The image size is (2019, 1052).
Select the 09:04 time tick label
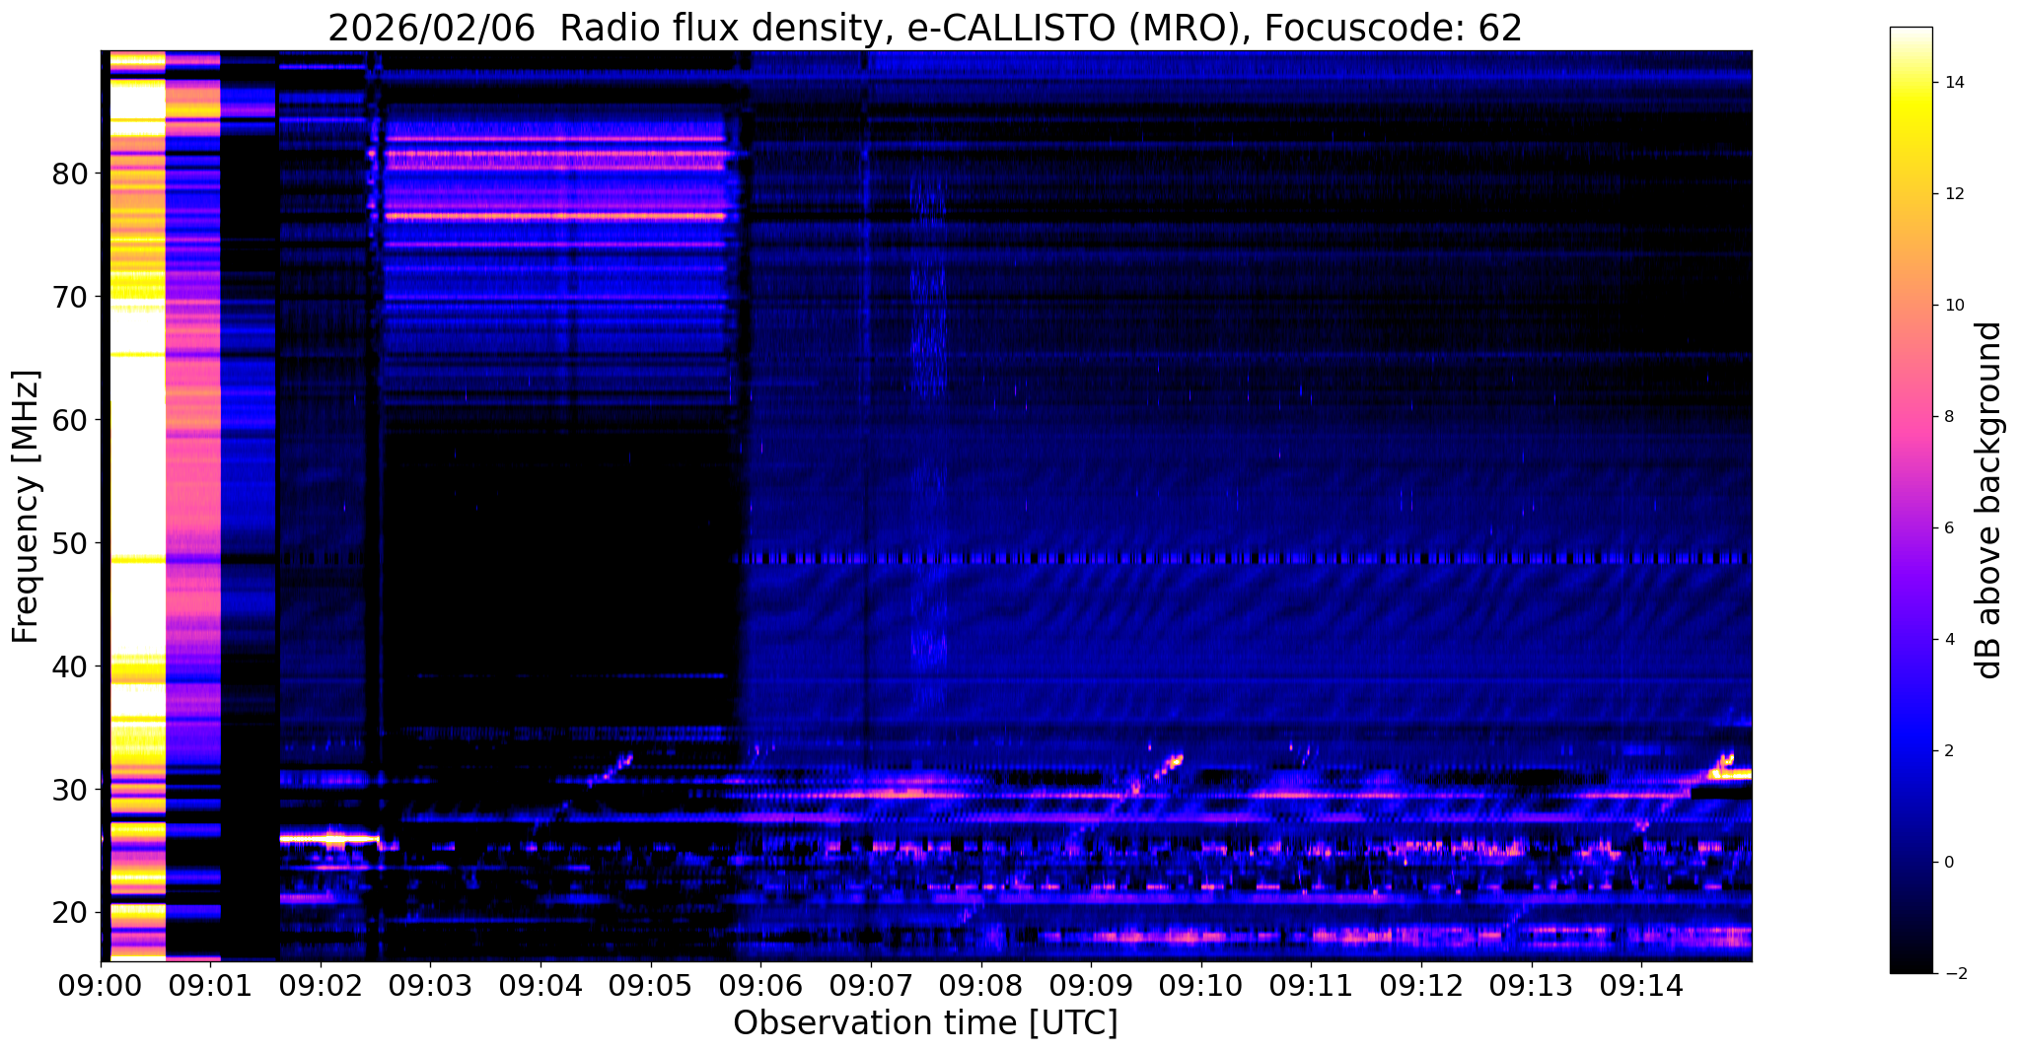pos(541,984)
